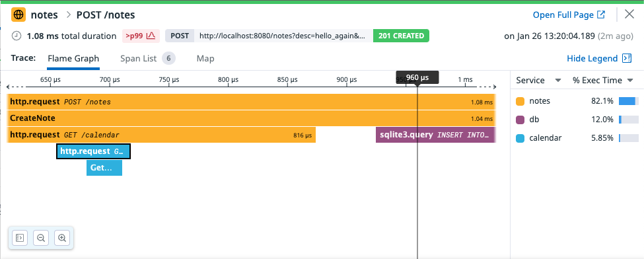This screenshot has height=259, width=644.
Task: Open the Service grouping dropdown
Action: 557,80
